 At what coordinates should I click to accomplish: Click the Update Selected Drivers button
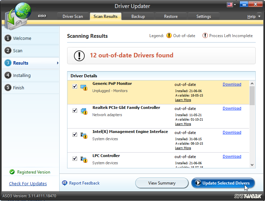point(223,183)
